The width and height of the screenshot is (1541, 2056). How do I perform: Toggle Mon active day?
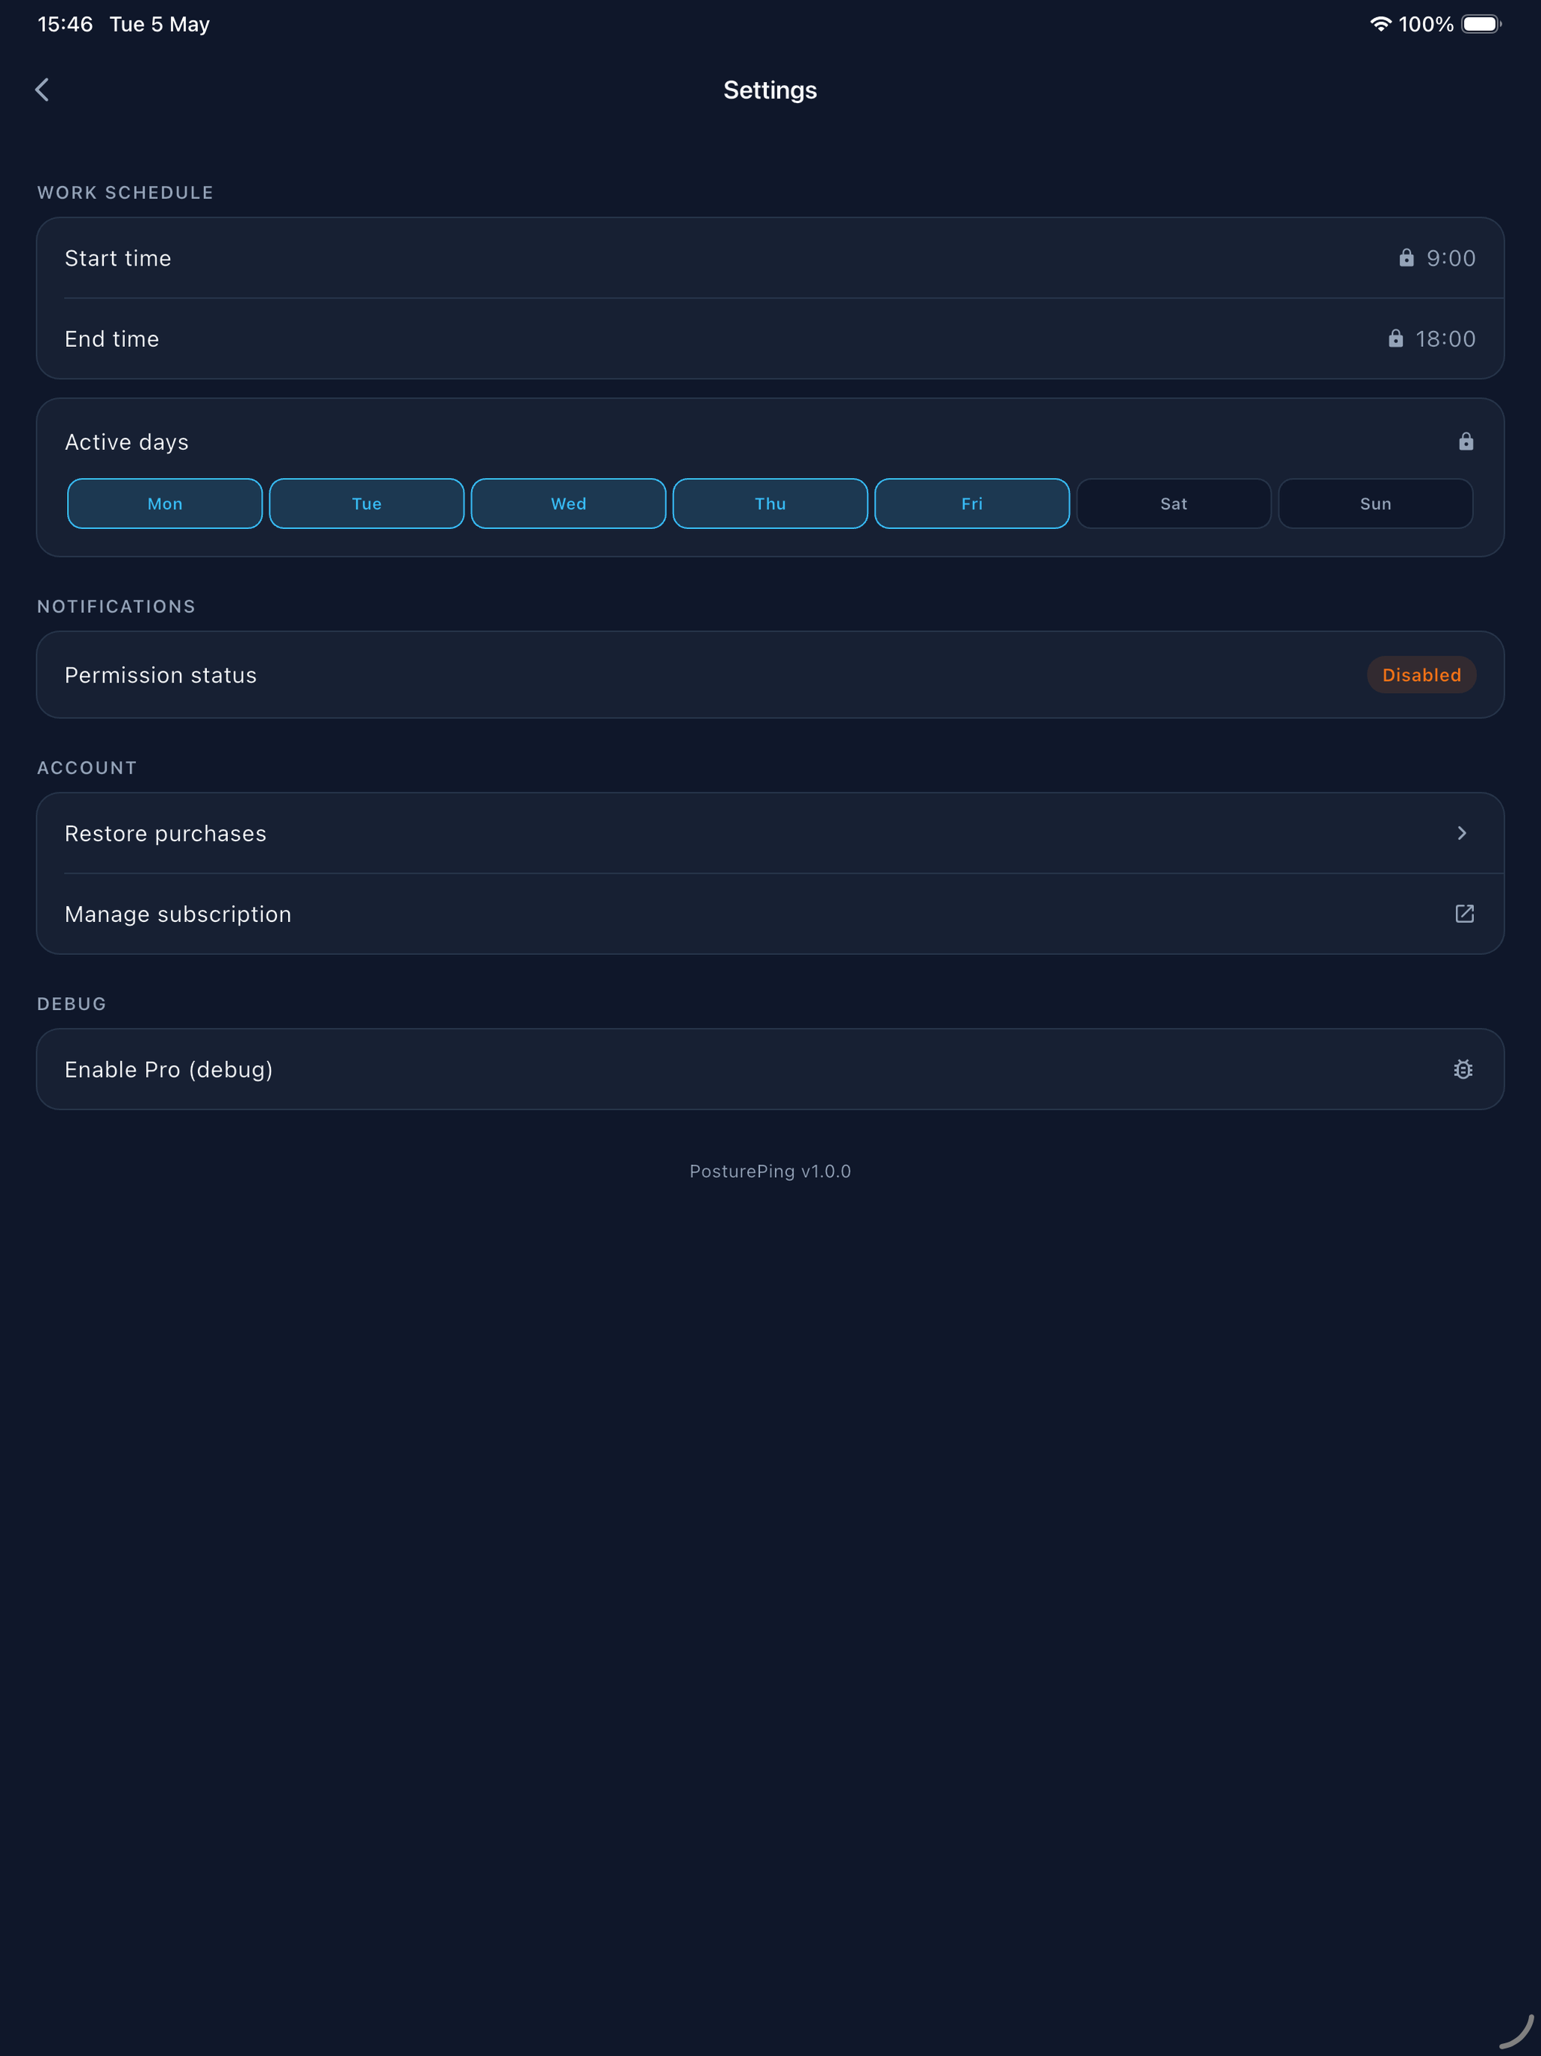coord(165,503)
